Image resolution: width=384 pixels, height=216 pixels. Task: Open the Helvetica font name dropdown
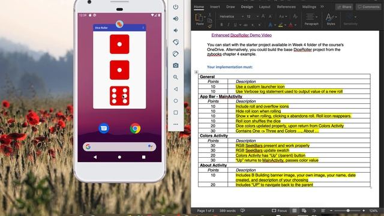pyautogui.click(x=242, y=16)
